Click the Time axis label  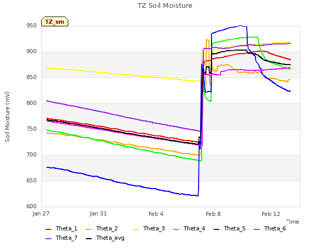click(293, 222)
